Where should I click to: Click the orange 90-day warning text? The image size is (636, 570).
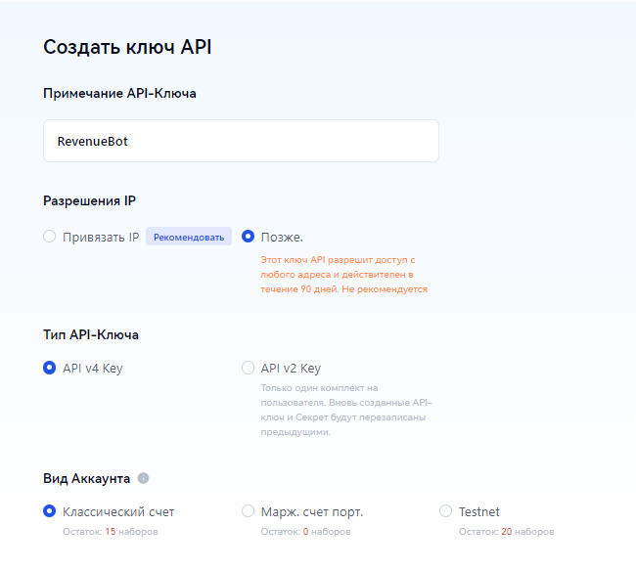[x=343, y=275]
